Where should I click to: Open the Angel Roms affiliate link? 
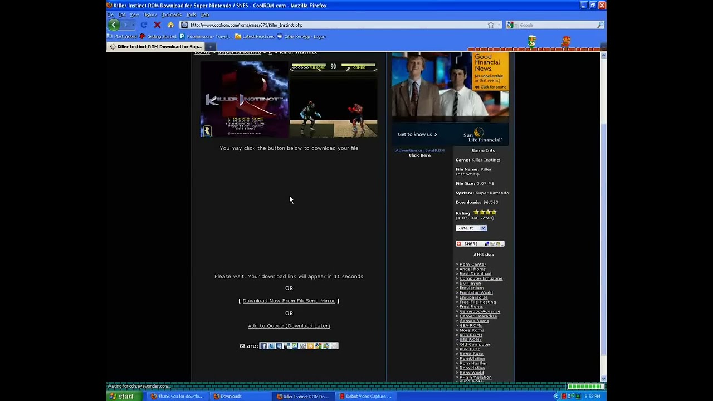[472, 269]
